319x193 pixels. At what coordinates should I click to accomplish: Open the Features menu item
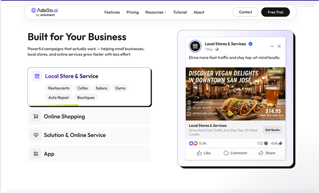[112, 12]
